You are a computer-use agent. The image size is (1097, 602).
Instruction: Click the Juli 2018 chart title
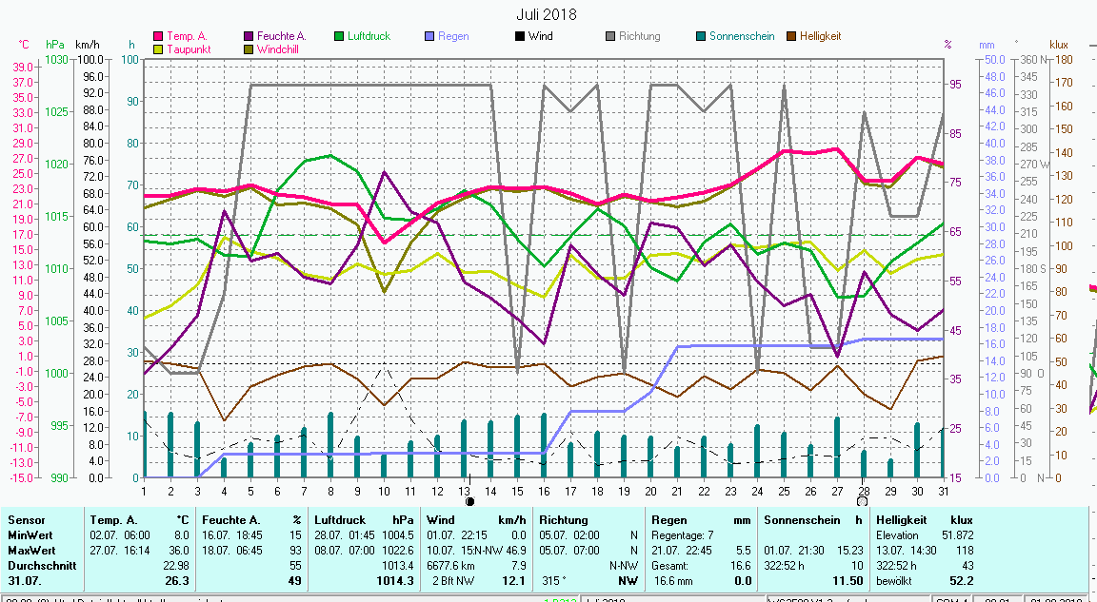547,14
